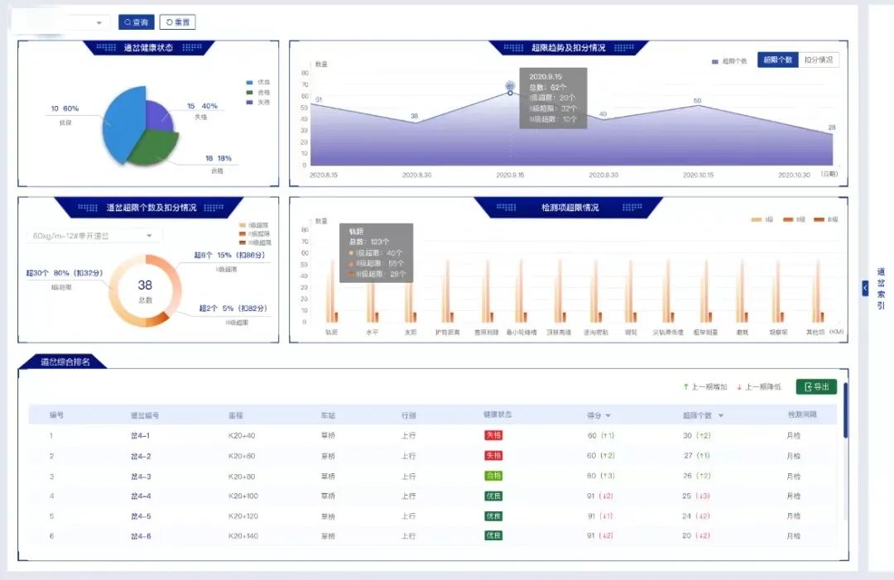Sort table by 得分 column arrow

tap(608, 415)
